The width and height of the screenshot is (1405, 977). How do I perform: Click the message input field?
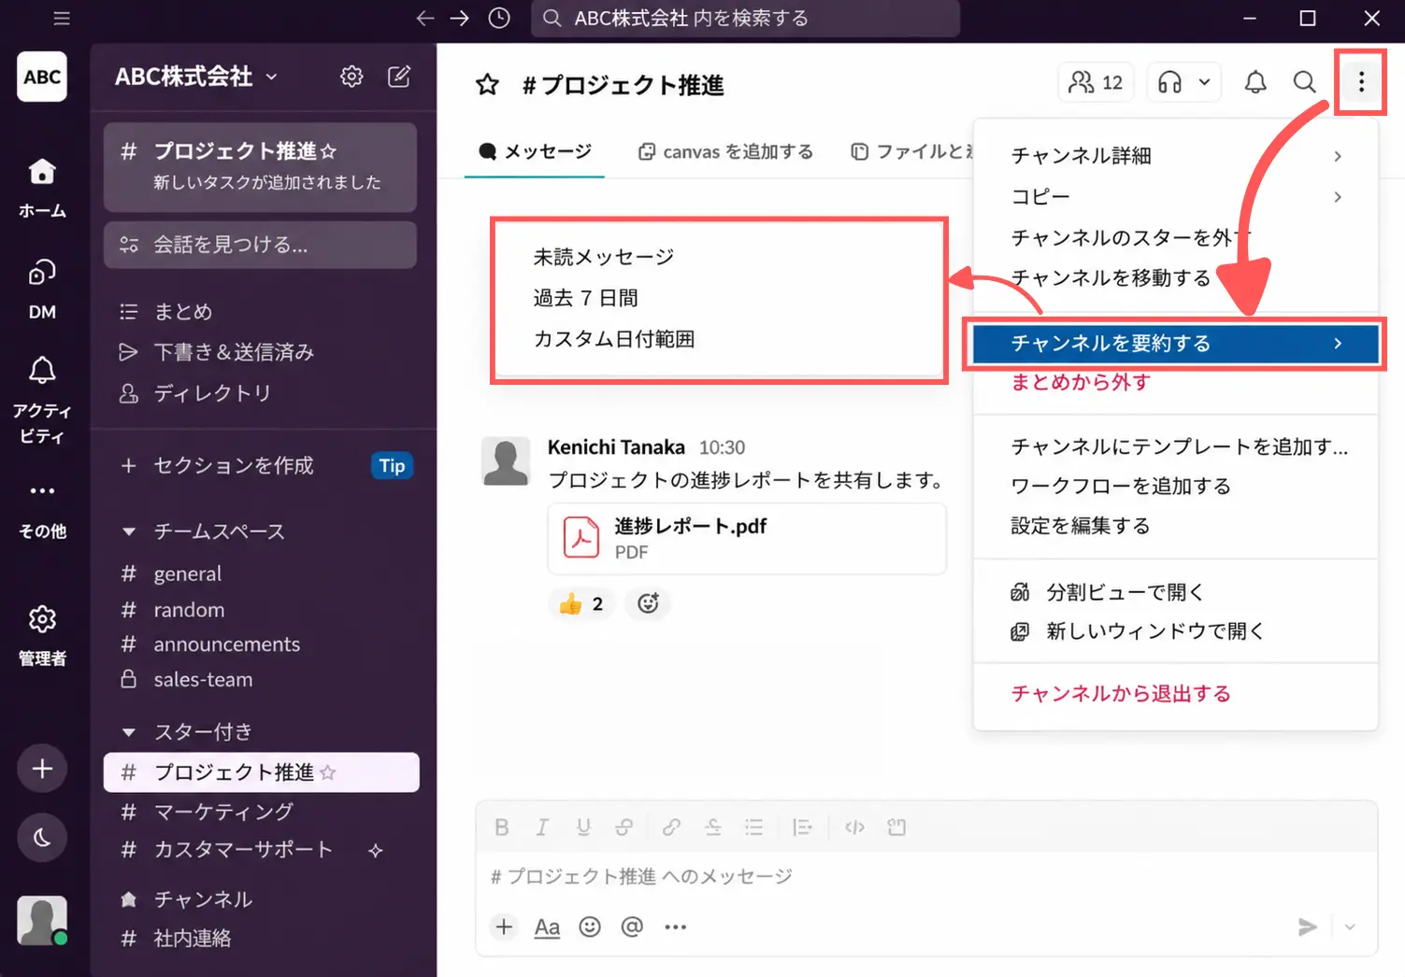point(925,876)
